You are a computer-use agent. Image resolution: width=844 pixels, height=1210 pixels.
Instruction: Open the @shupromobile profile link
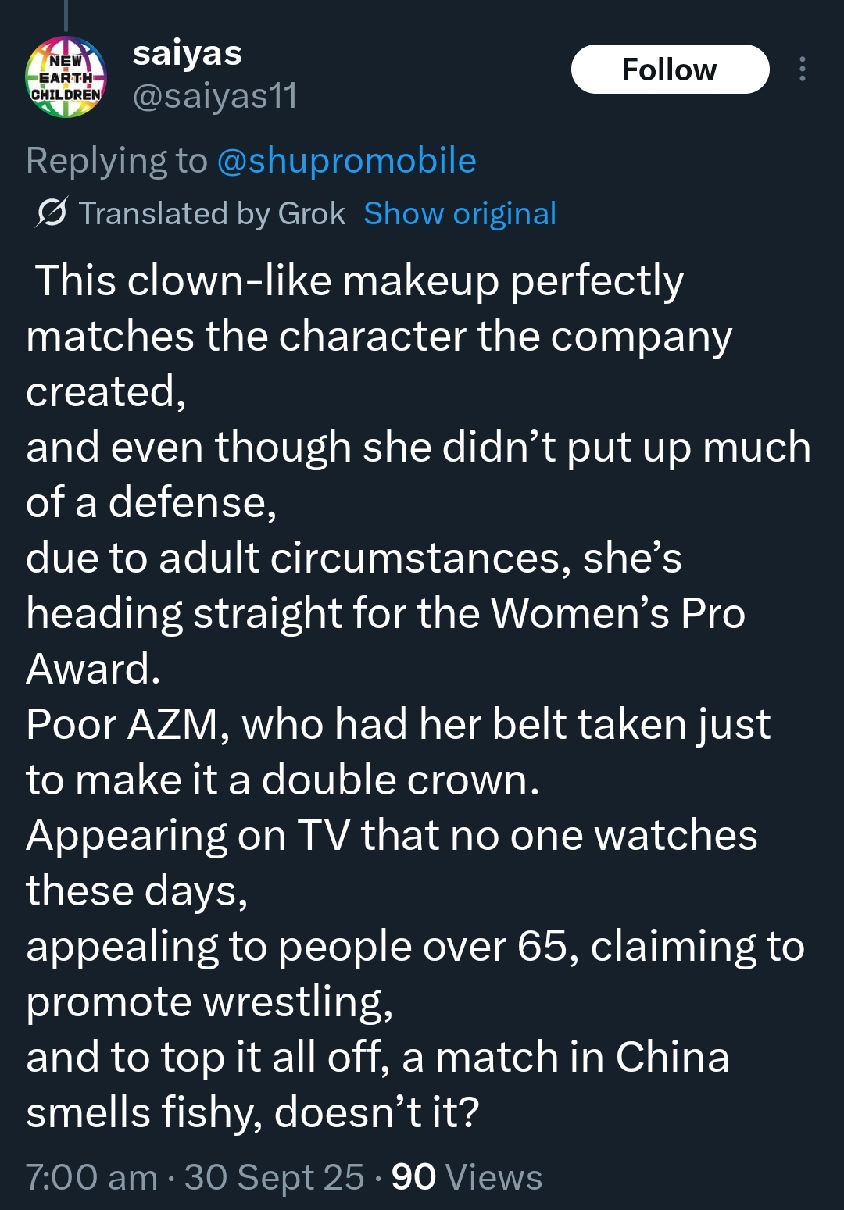click(346, 160)
